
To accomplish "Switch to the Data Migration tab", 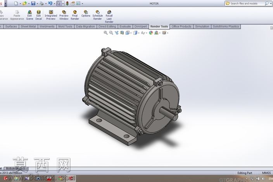I will [x=85, y=26].
